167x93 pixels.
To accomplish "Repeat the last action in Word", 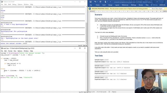I will pos(100,2).
